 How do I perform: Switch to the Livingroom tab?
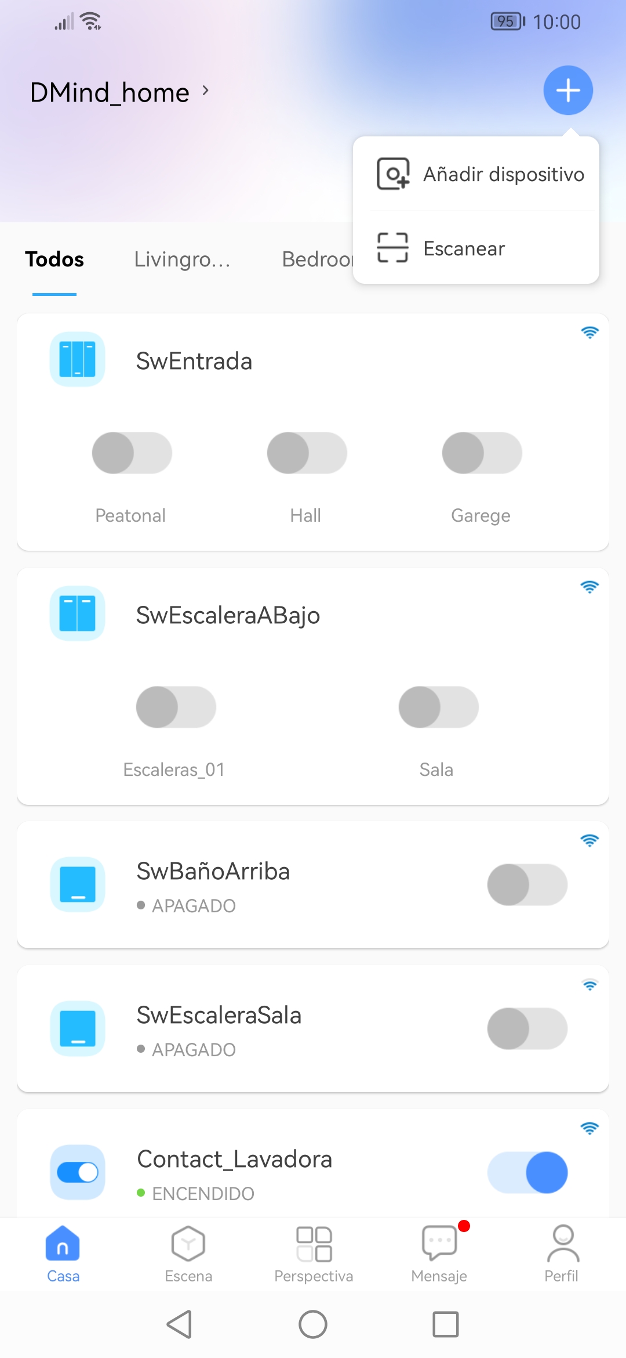pos(182,259)
